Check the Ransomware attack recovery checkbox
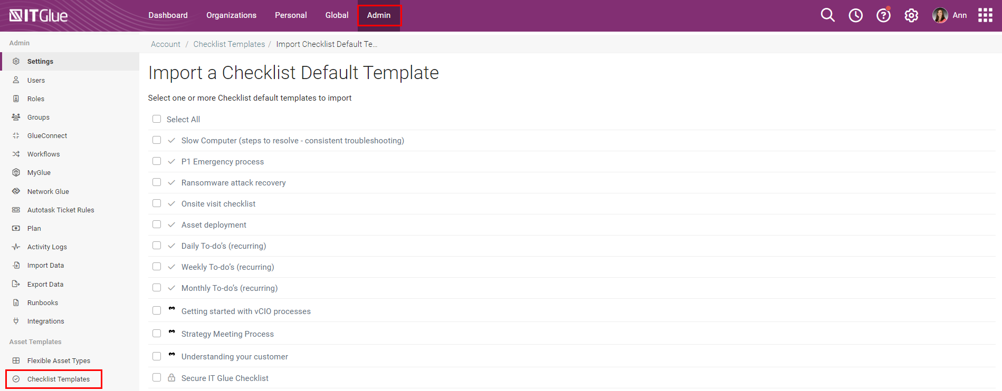Viewport: 1002px width, 391px height. click(x=157, y=182)
